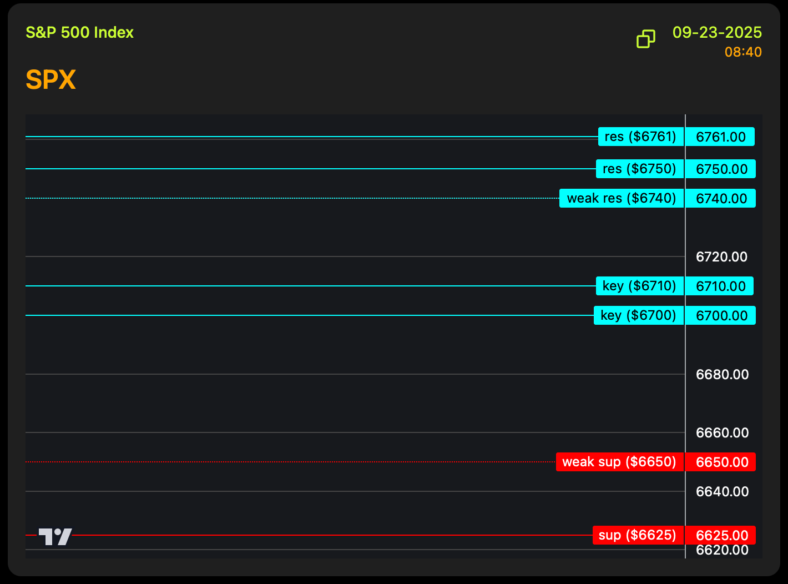Click the 08:40 timestamp
Screen dimensions: 788x584
pyautogui.click(x=743, y=52)
